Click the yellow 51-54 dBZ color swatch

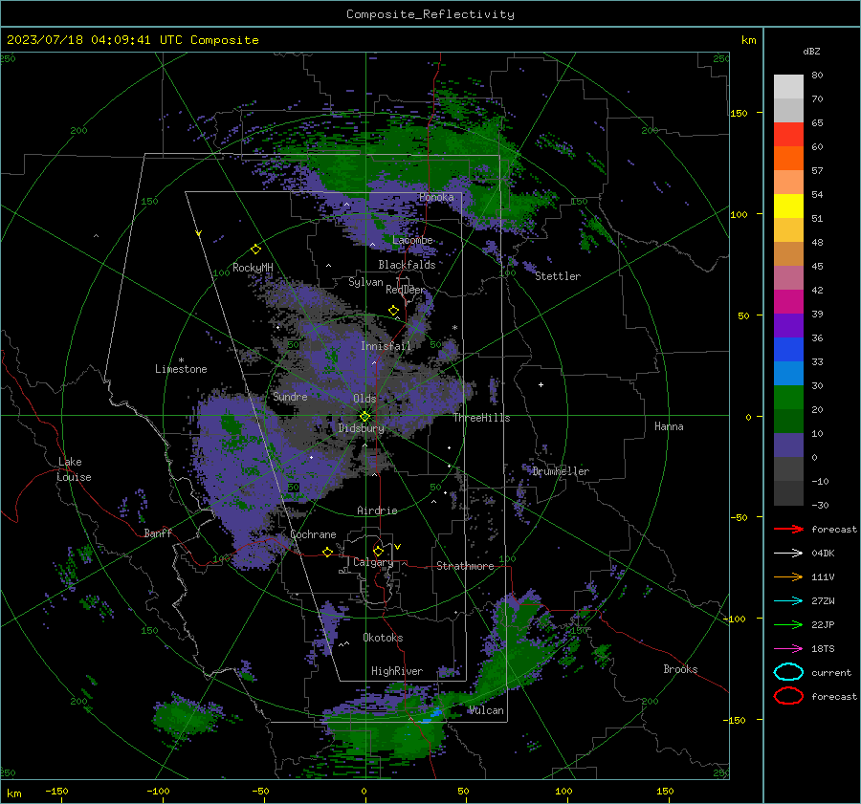(x=788, y=206)
